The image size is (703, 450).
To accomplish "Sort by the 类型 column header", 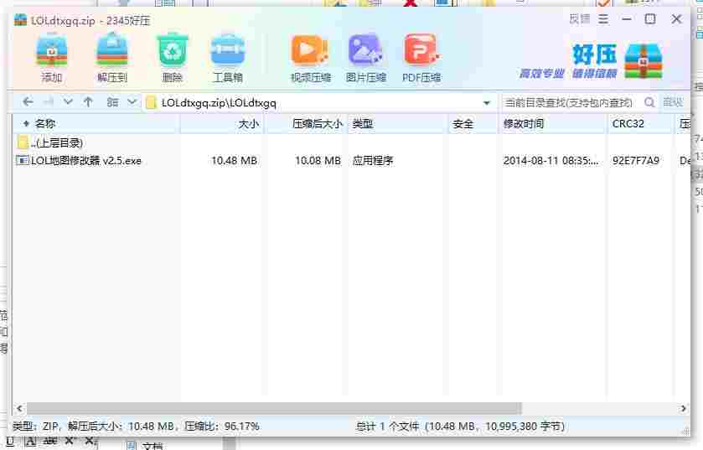I will [398, 124].
